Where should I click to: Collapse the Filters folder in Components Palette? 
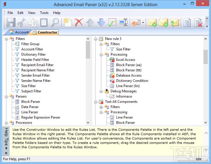[x=6, y=39]
